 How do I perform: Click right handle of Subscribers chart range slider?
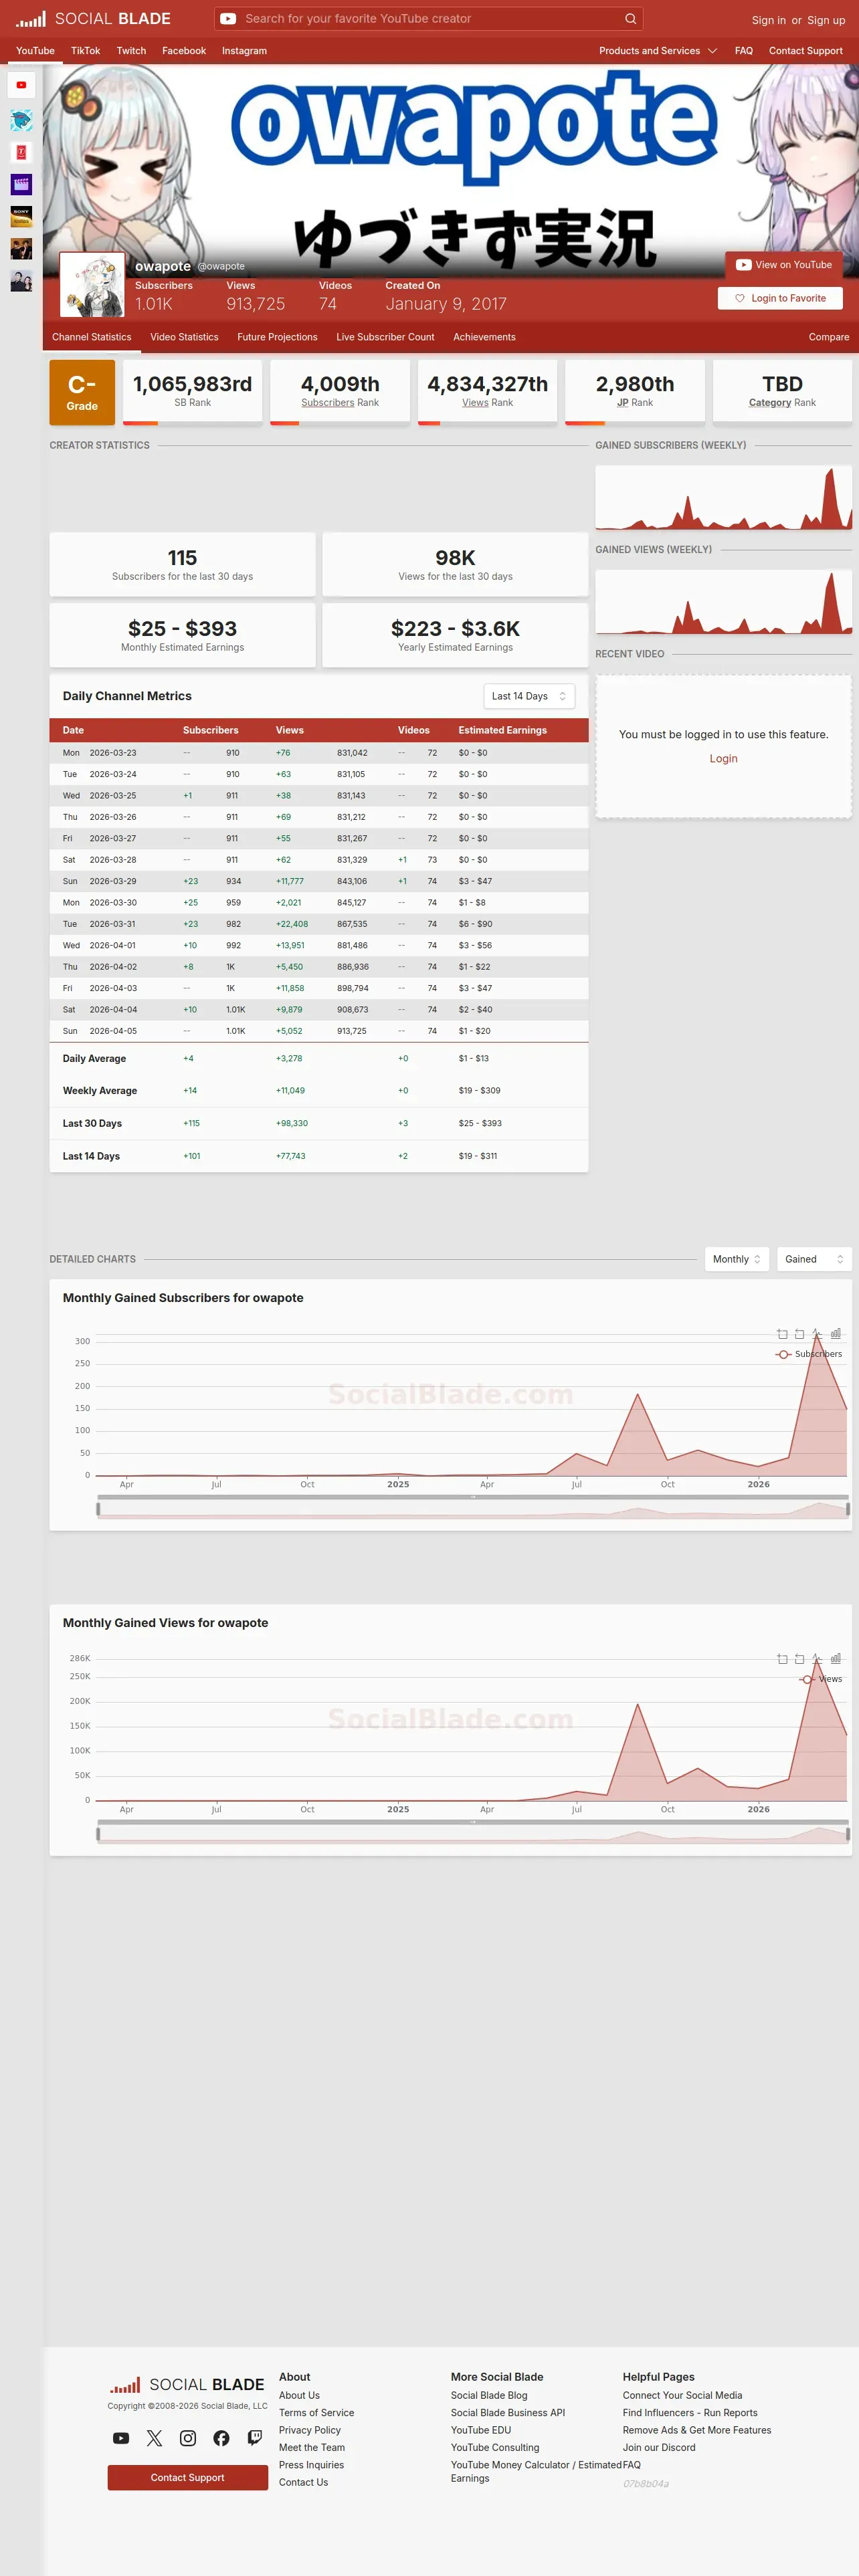(848, 1509)
